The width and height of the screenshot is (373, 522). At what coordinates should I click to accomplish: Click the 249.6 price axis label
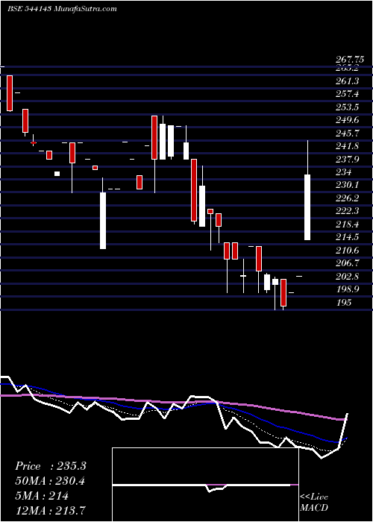[348, 120]
